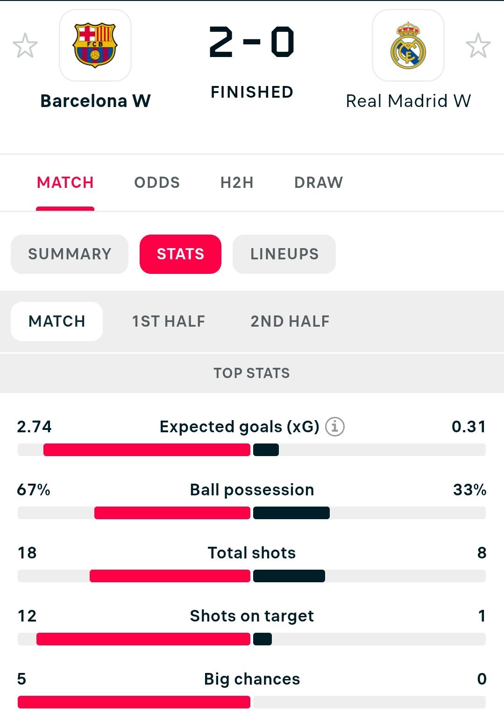
Task: View the LINEUPS section
Action: (x=284, y=254)
